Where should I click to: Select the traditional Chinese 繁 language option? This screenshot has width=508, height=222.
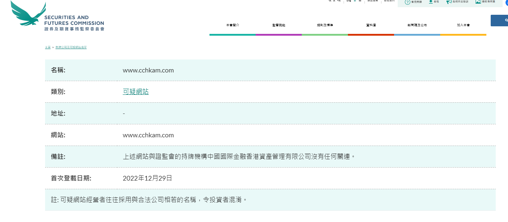point(359,1)
